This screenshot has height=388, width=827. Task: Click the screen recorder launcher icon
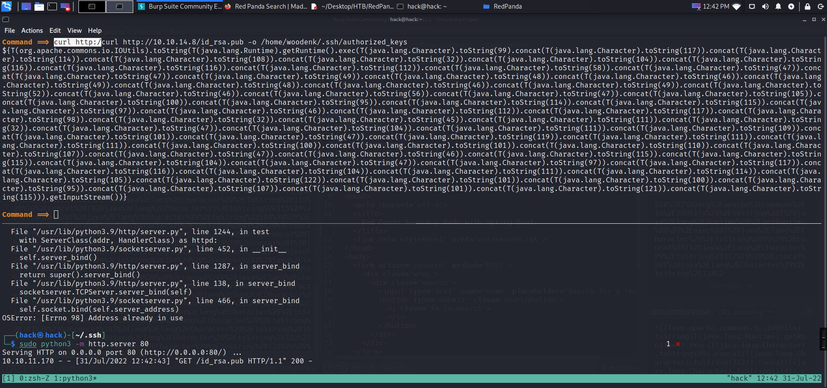coord(65,6)
